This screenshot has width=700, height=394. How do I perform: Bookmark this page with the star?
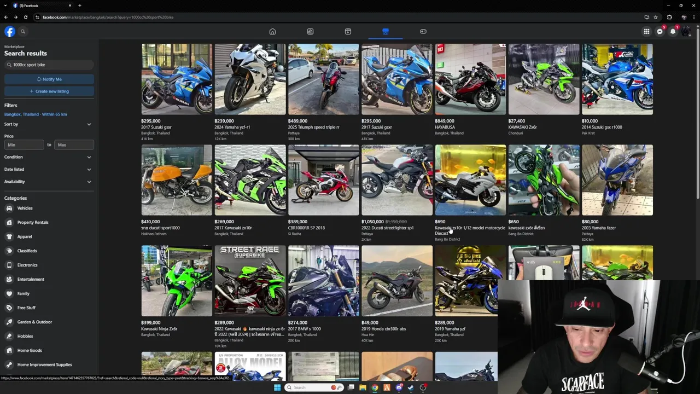tap(655, 17)
